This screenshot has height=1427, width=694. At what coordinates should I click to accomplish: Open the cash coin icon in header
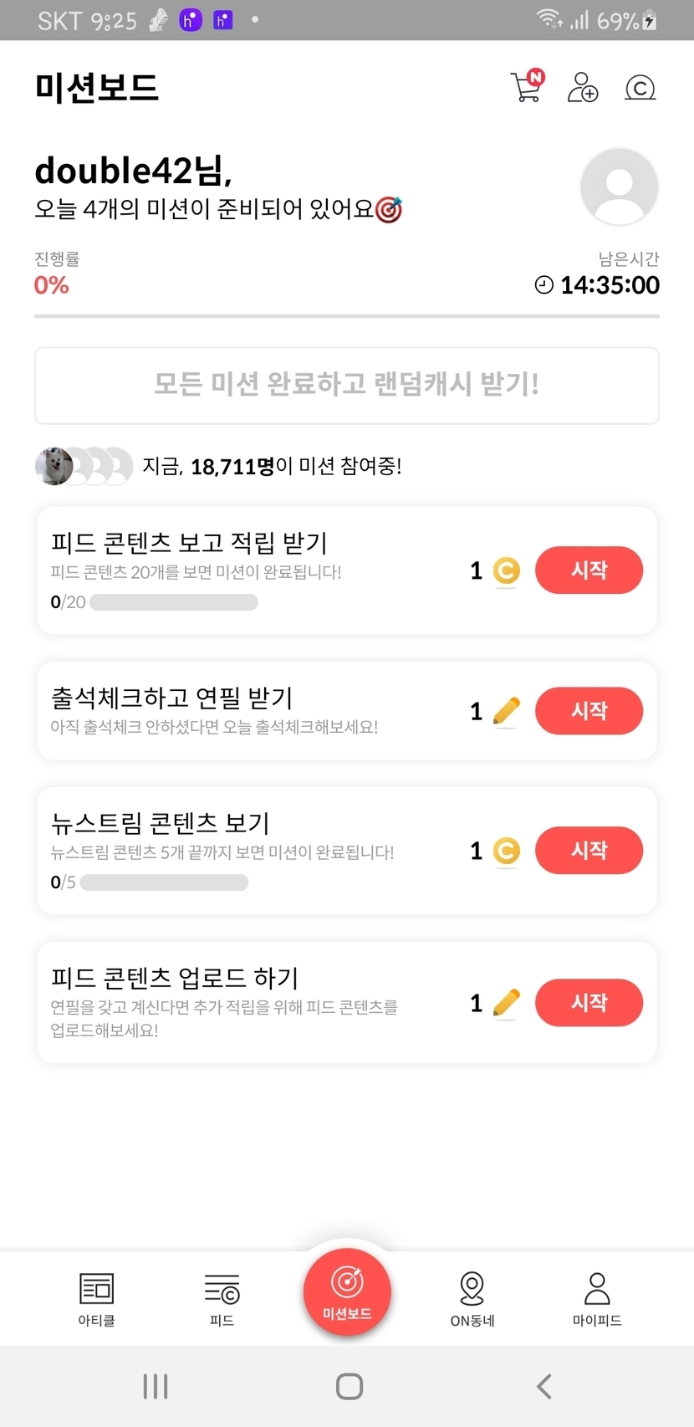pyautogui.click(x=640, y=87)
